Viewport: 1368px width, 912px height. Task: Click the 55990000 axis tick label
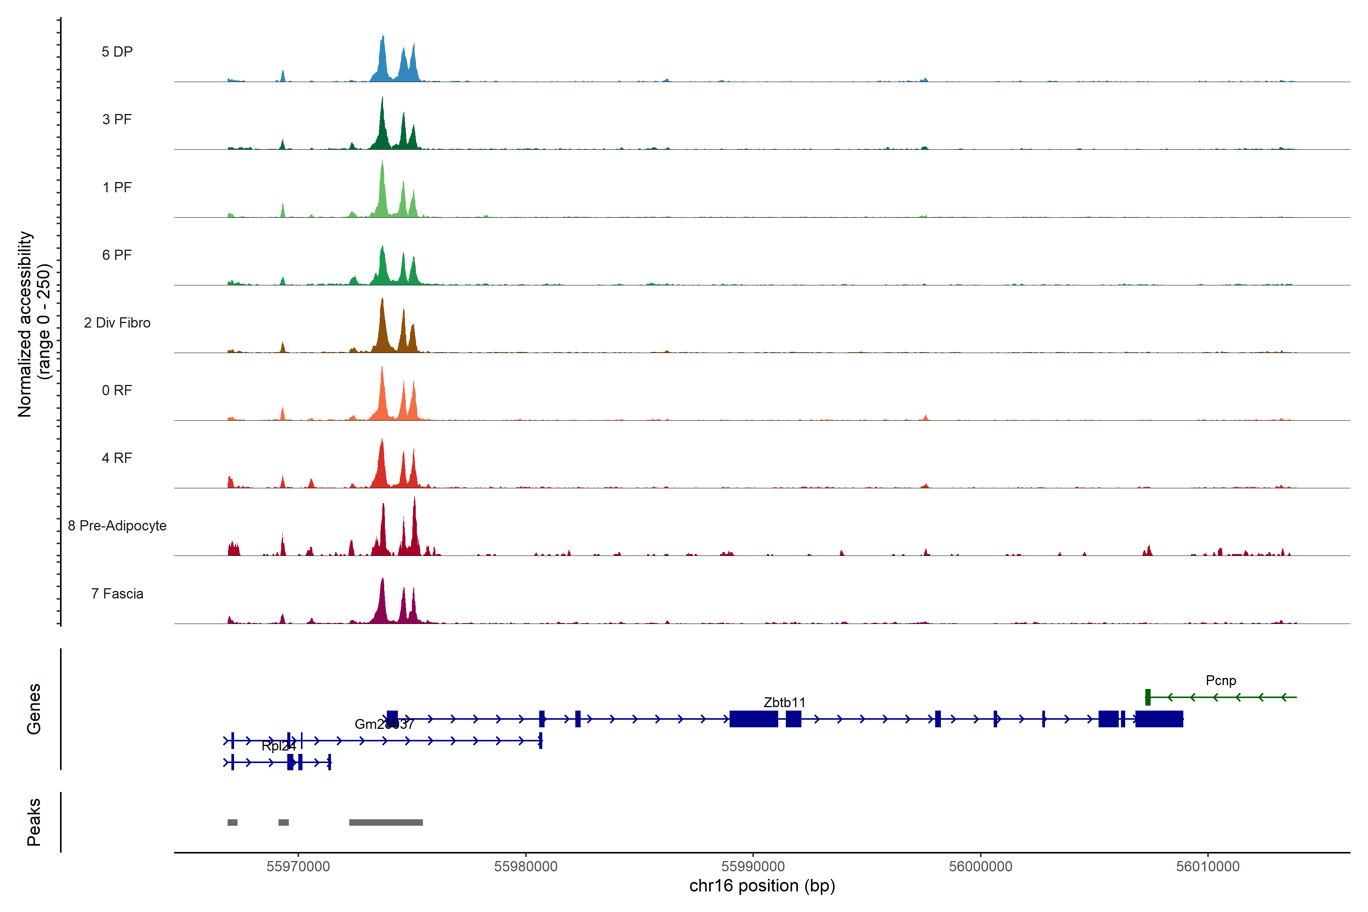tap(753, 866)
